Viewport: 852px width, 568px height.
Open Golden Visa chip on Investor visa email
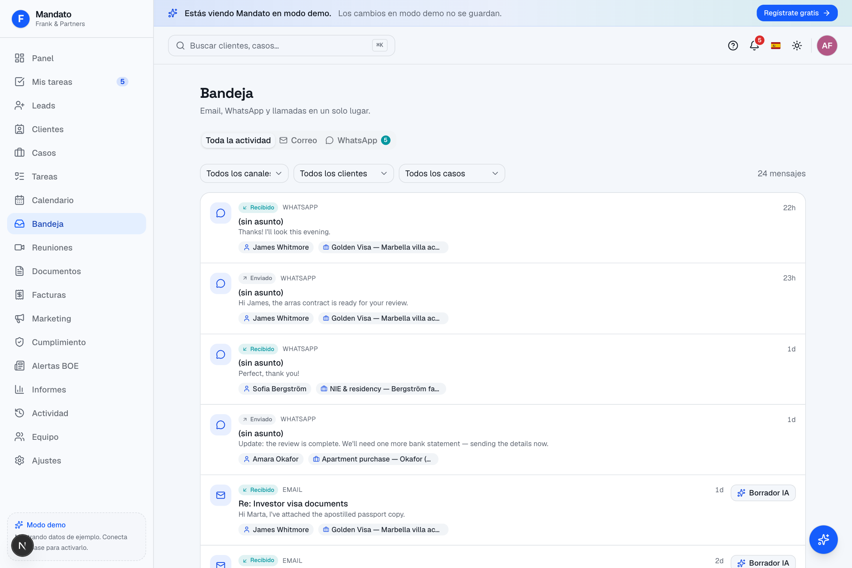coord(383,530)
